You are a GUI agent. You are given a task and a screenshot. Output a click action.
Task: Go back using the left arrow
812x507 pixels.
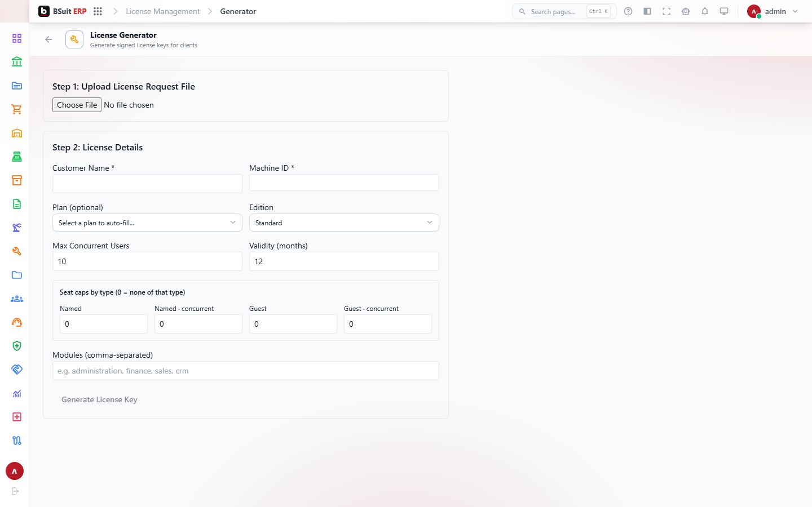(48, 39)
